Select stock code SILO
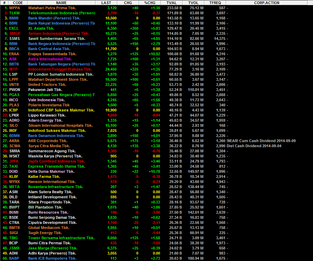The image size is (313, 261). click(x=14, y=125)
